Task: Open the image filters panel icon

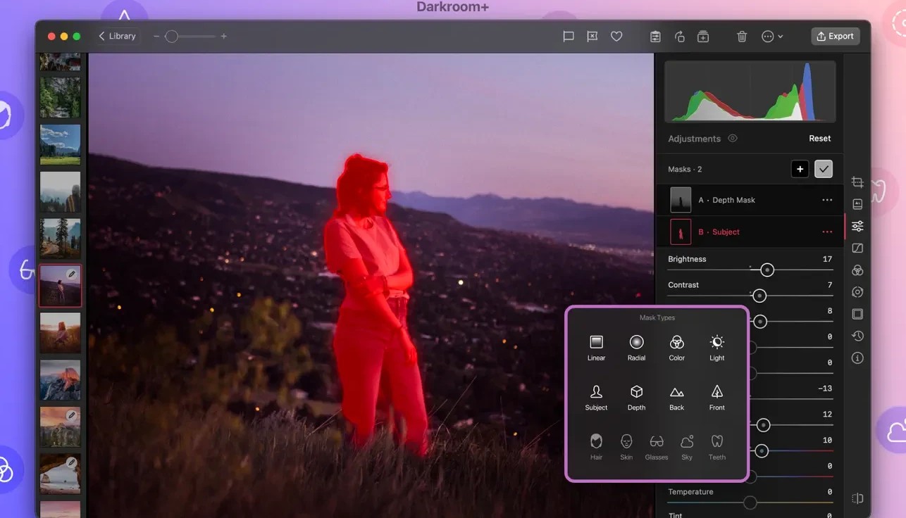Action: point(857,204)
